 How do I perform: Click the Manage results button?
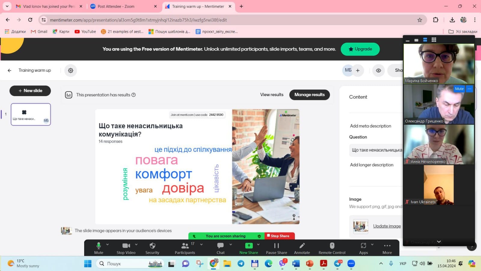(x=309, y=95)
